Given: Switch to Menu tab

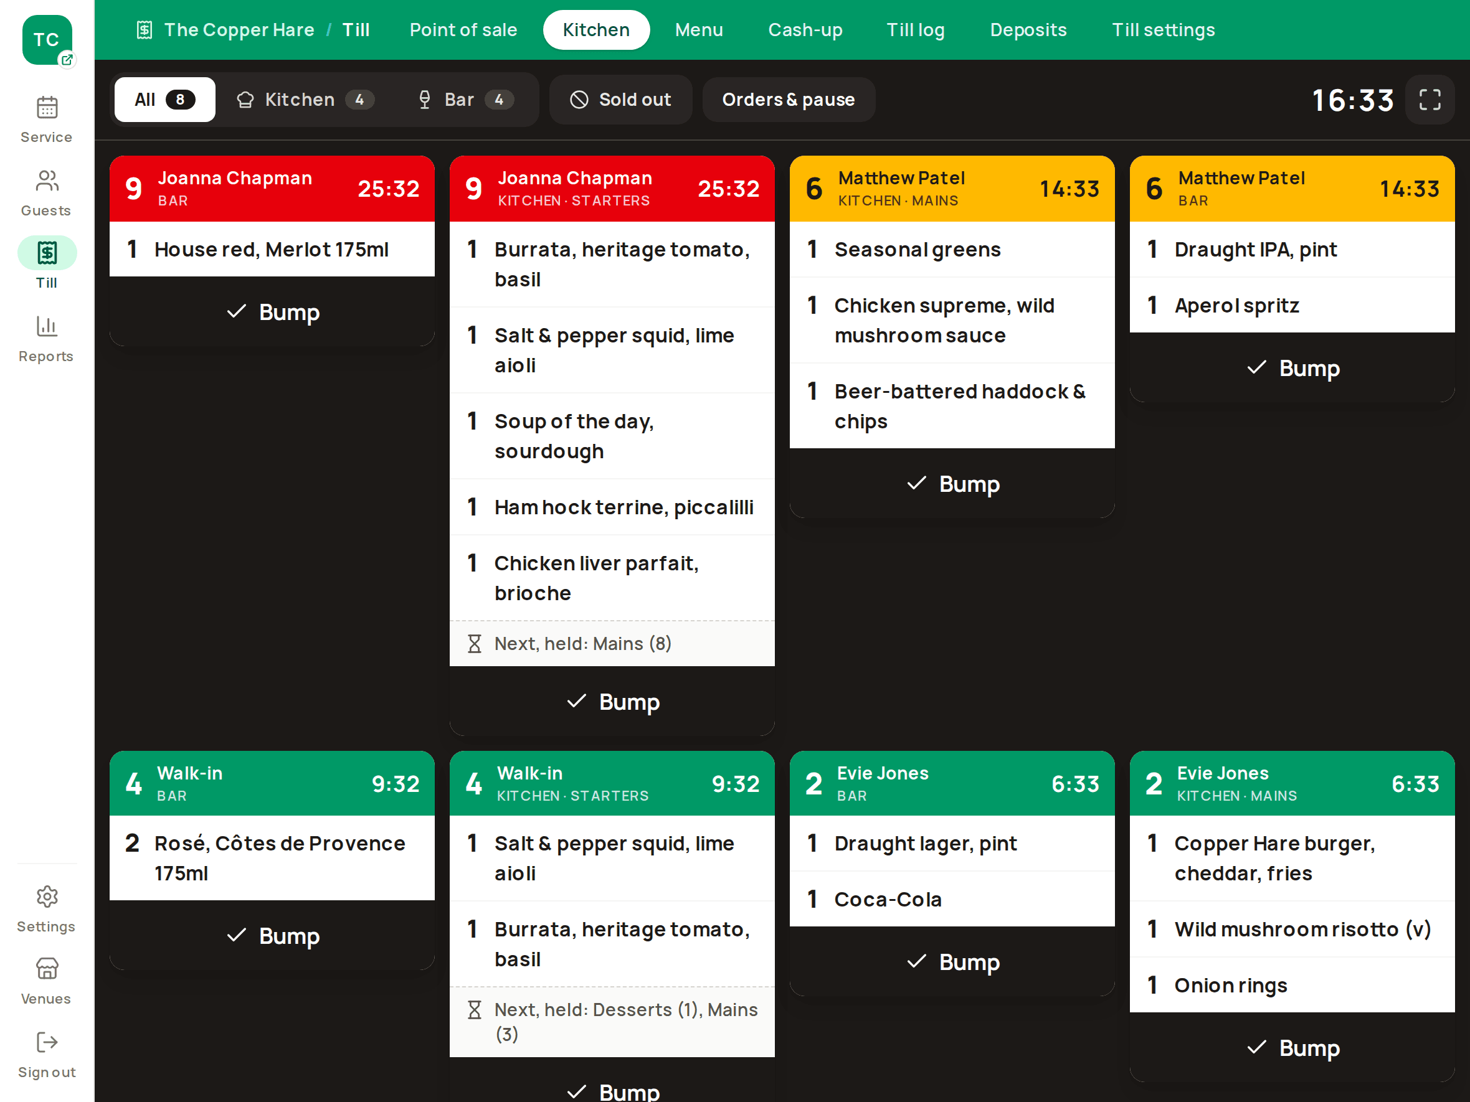Looking at the screenshot, I should click(x=698, y=30).
